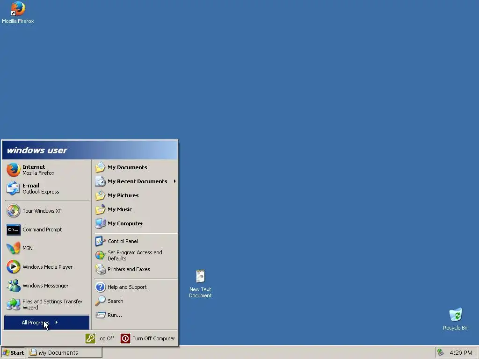
Task: Click 'Tour Windows XP' text label
Action: 42,211
